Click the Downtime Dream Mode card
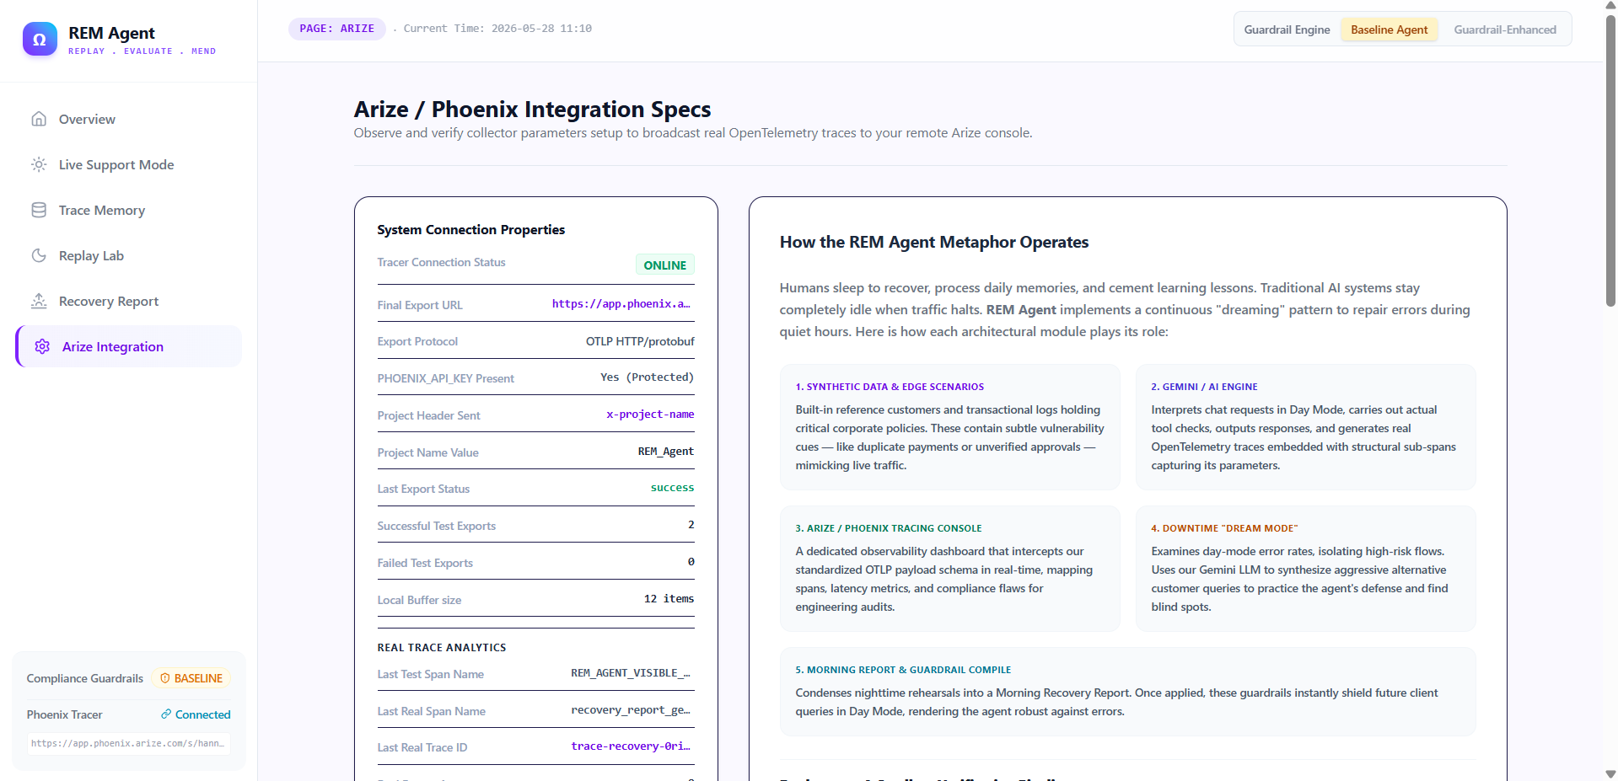This screenshot has width=1618, height=781. point(1306,569)
